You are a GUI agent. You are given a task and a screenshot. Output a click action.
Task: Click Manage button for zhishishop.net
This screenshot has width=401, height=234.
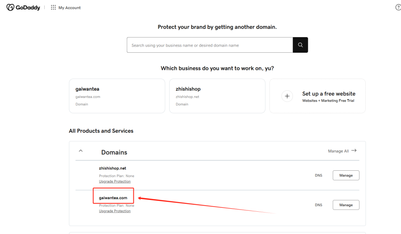coord(346,175)
